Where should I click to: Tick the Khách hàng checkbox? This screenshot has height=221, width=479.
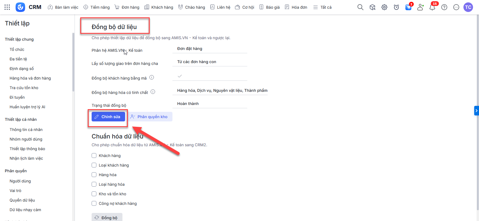[94, 156]
